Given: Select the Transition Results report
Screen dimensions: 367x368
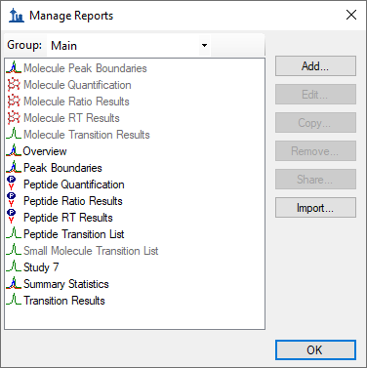Looking at the screenshot, I should tap(64, 301).
